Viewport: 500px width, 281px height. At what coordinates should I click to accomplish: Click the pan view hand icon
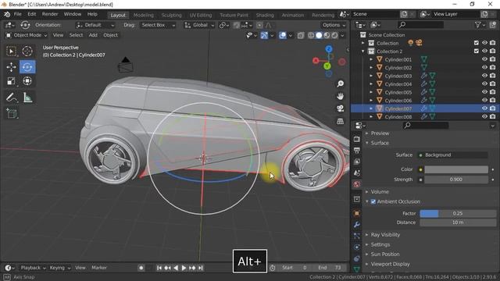(341, 96)
